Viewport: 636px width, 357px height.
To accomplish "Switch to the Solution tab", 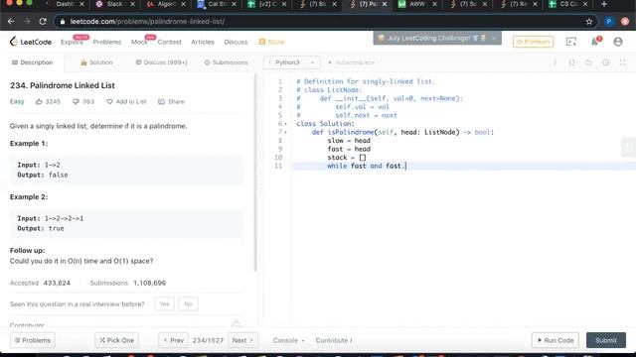I will pyautogui.click(x=96, y=62).
